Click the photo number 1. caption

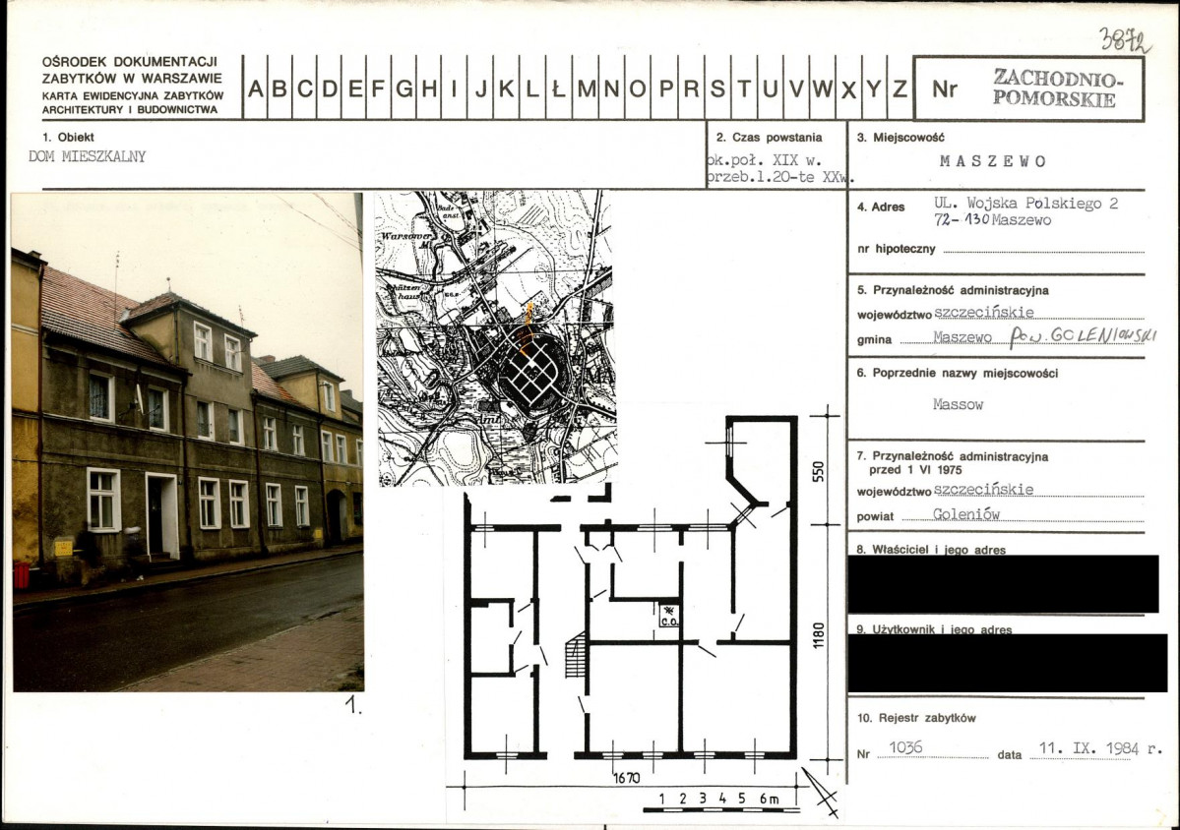(353, 706)
